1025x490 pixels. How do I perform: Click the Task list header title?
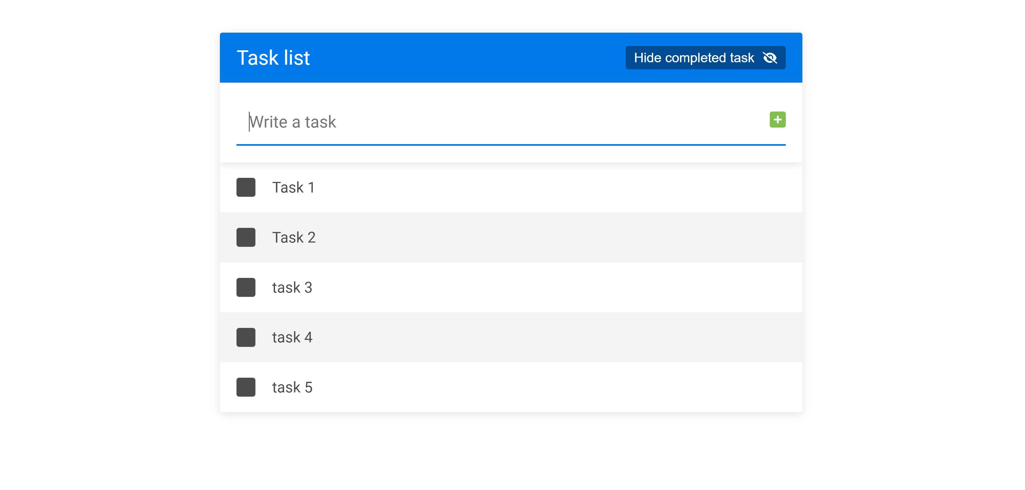[273, 58]
